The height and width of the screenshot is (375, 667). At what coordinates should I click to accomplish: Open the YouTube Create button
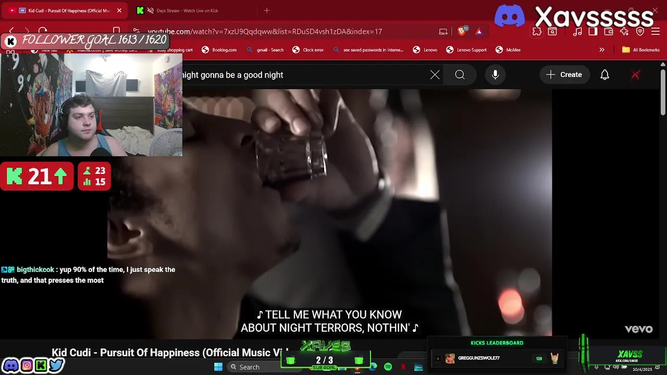(564, 75)
